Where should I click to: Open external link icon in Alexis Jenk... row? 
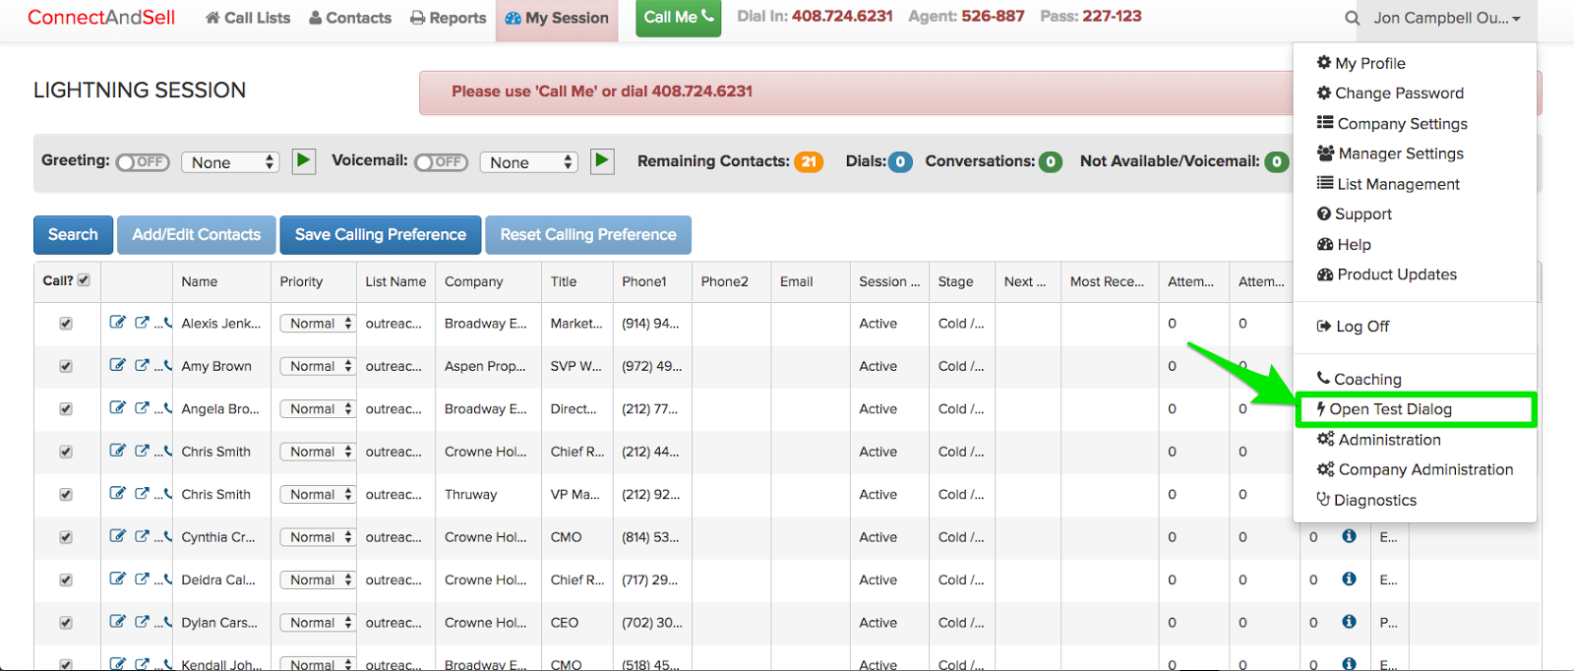(142, 323)
